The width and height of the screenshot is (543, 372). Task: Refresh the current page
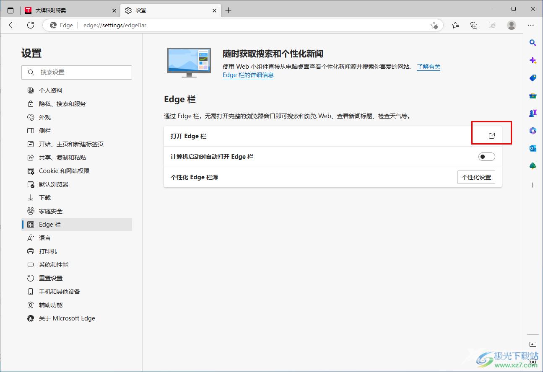point(31,25)
